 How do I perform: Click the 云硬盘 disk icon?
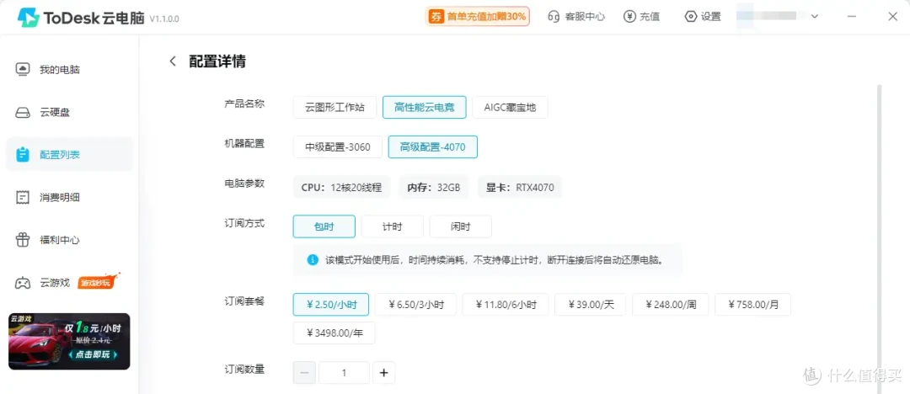(x=23, y=113)
